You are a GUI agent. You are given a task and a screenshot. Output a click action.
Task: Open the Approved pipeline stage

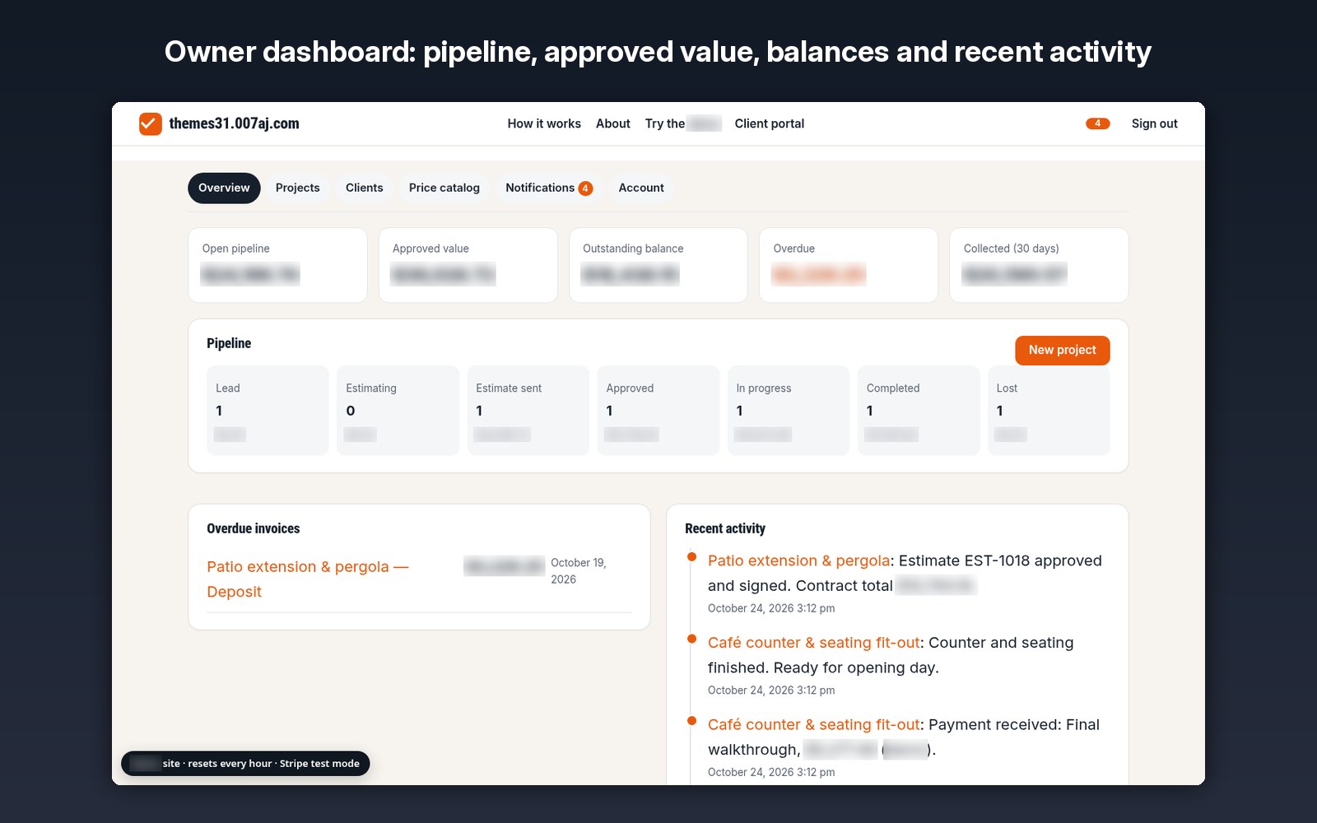(x=658, y=410)
